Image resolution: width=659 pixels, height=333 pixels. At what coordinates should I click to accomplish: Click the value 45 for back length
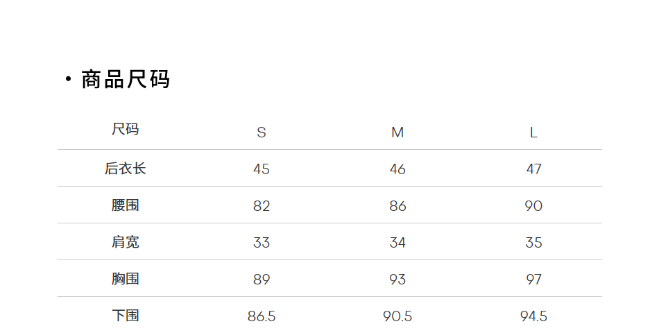point(262,169)
